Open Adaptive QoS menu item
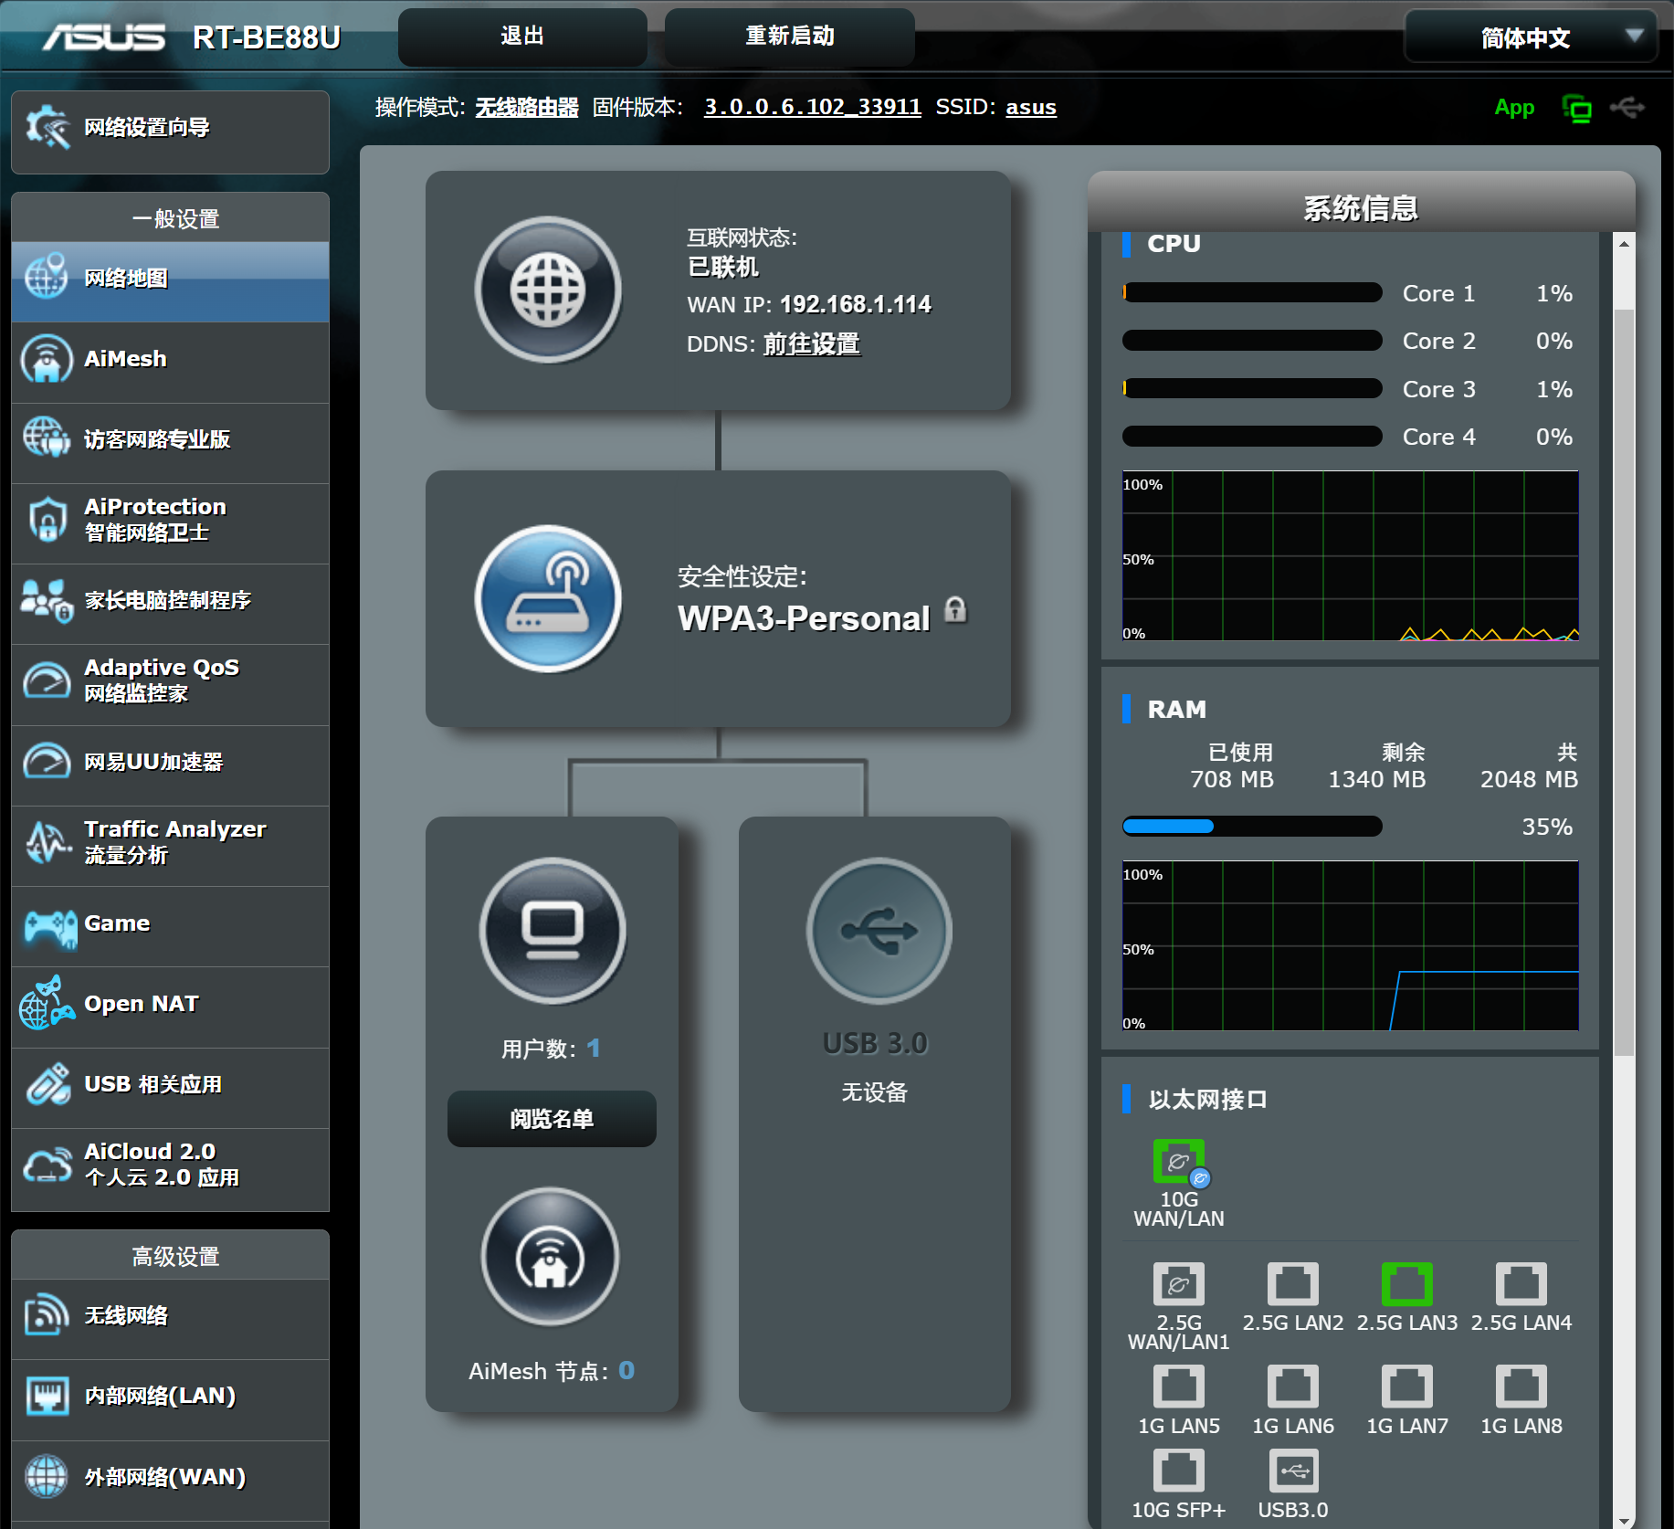Screen dimensions: 1674x1529 [x=170, y=680]
